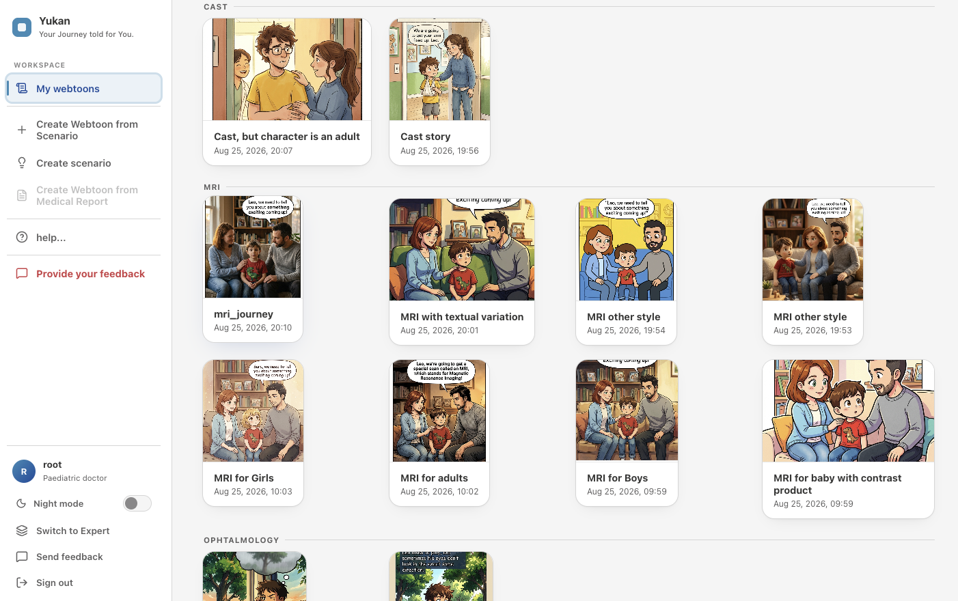Open the Cast story webtoon card
The width and height of the screenshot is (958, 601).
click(439, 92)
